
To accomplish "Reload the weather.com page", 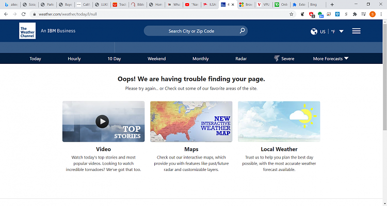I will pyautogui.click(x=24, y=14).
